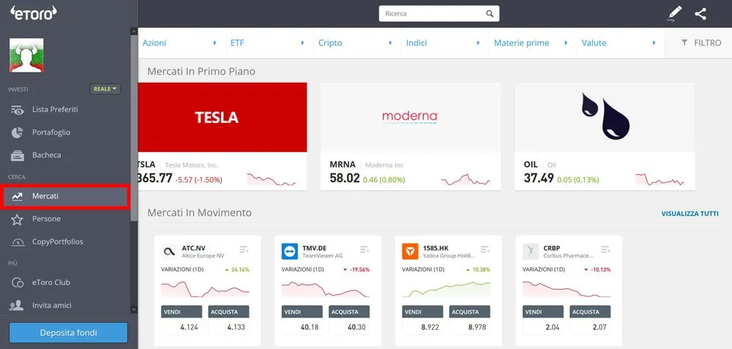The width and height of the screenshot is (732, 349).
Task: Add TMV.DE to watchlist icon
Action: point(365,249)
